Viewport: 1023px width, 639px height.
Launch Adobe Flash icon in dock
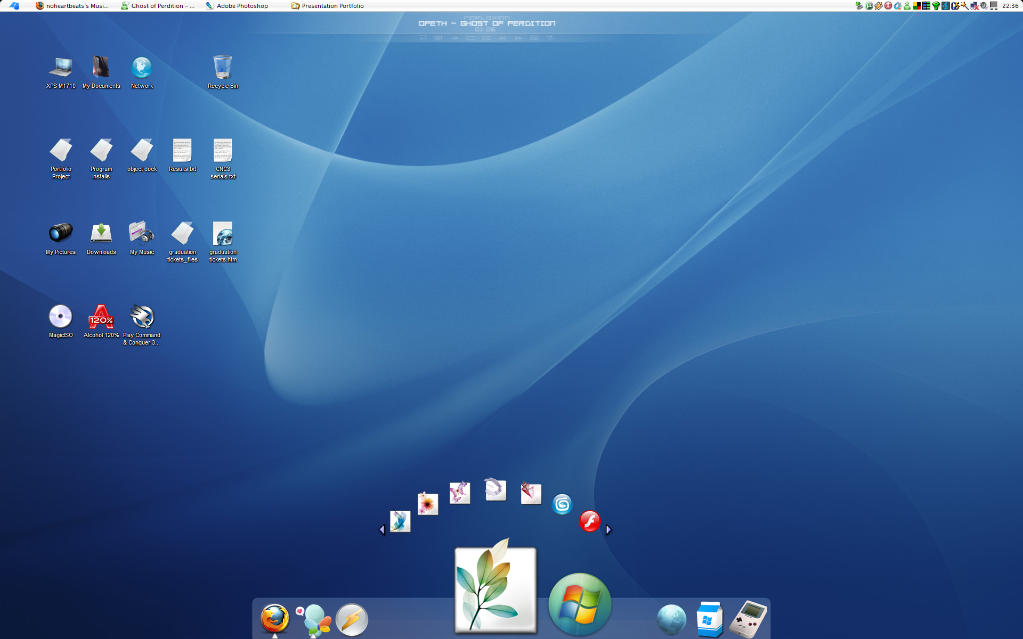(589, 522)
